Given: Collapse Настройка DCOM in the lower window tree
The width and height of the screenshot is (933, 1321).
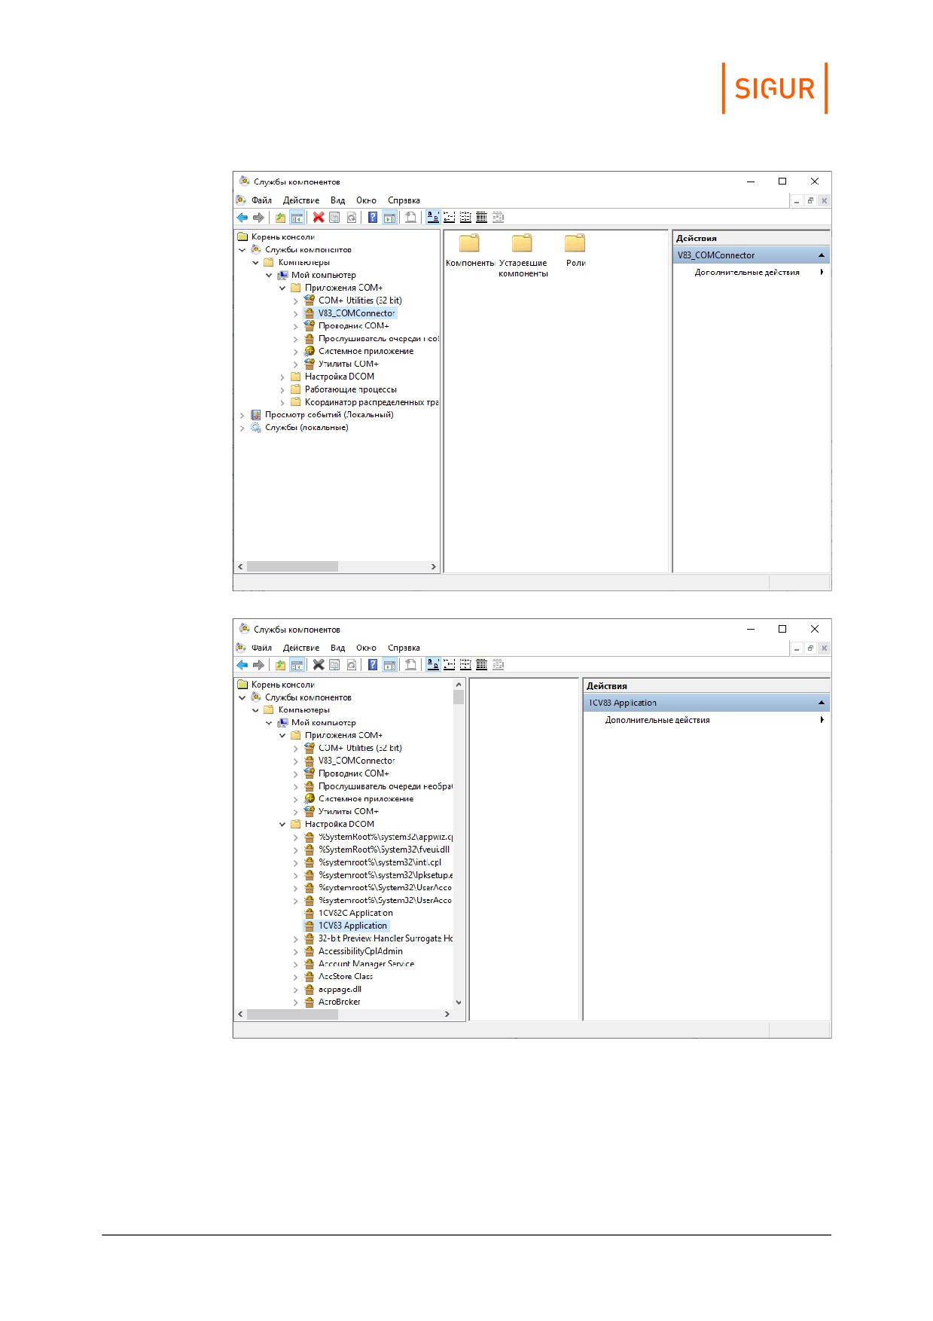Looking at the screenshot, I should pyautogui.click(x=282, y=825).
